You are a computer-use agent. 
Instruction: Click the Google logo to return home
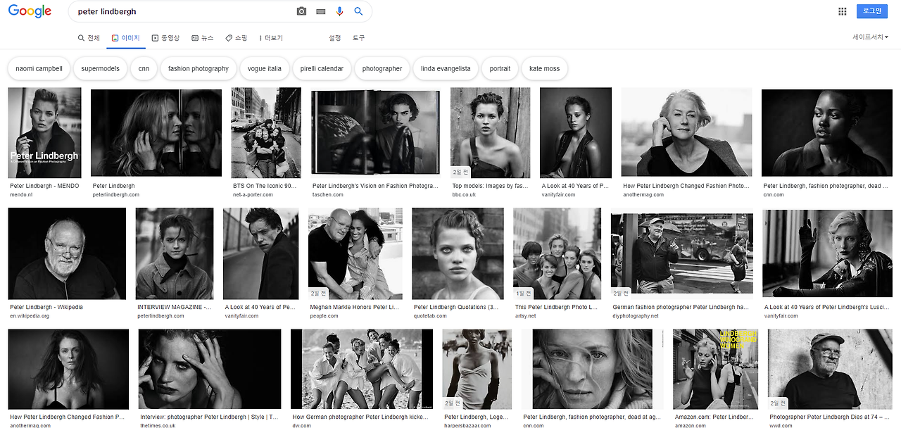[29, 11]
